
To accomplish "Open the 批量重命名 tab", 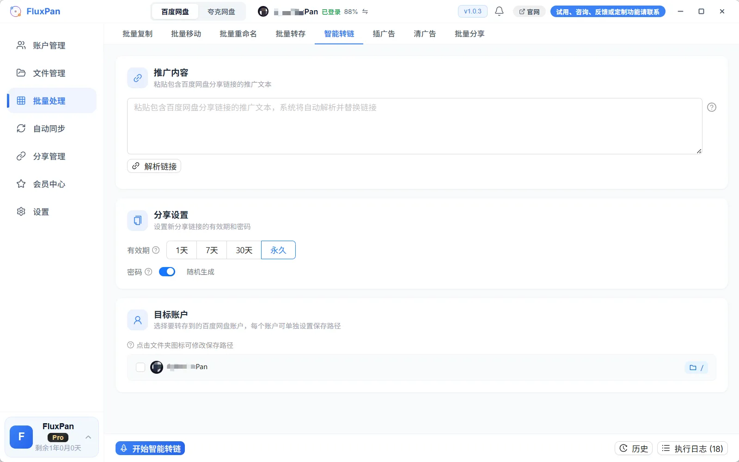I will (238, 34).
